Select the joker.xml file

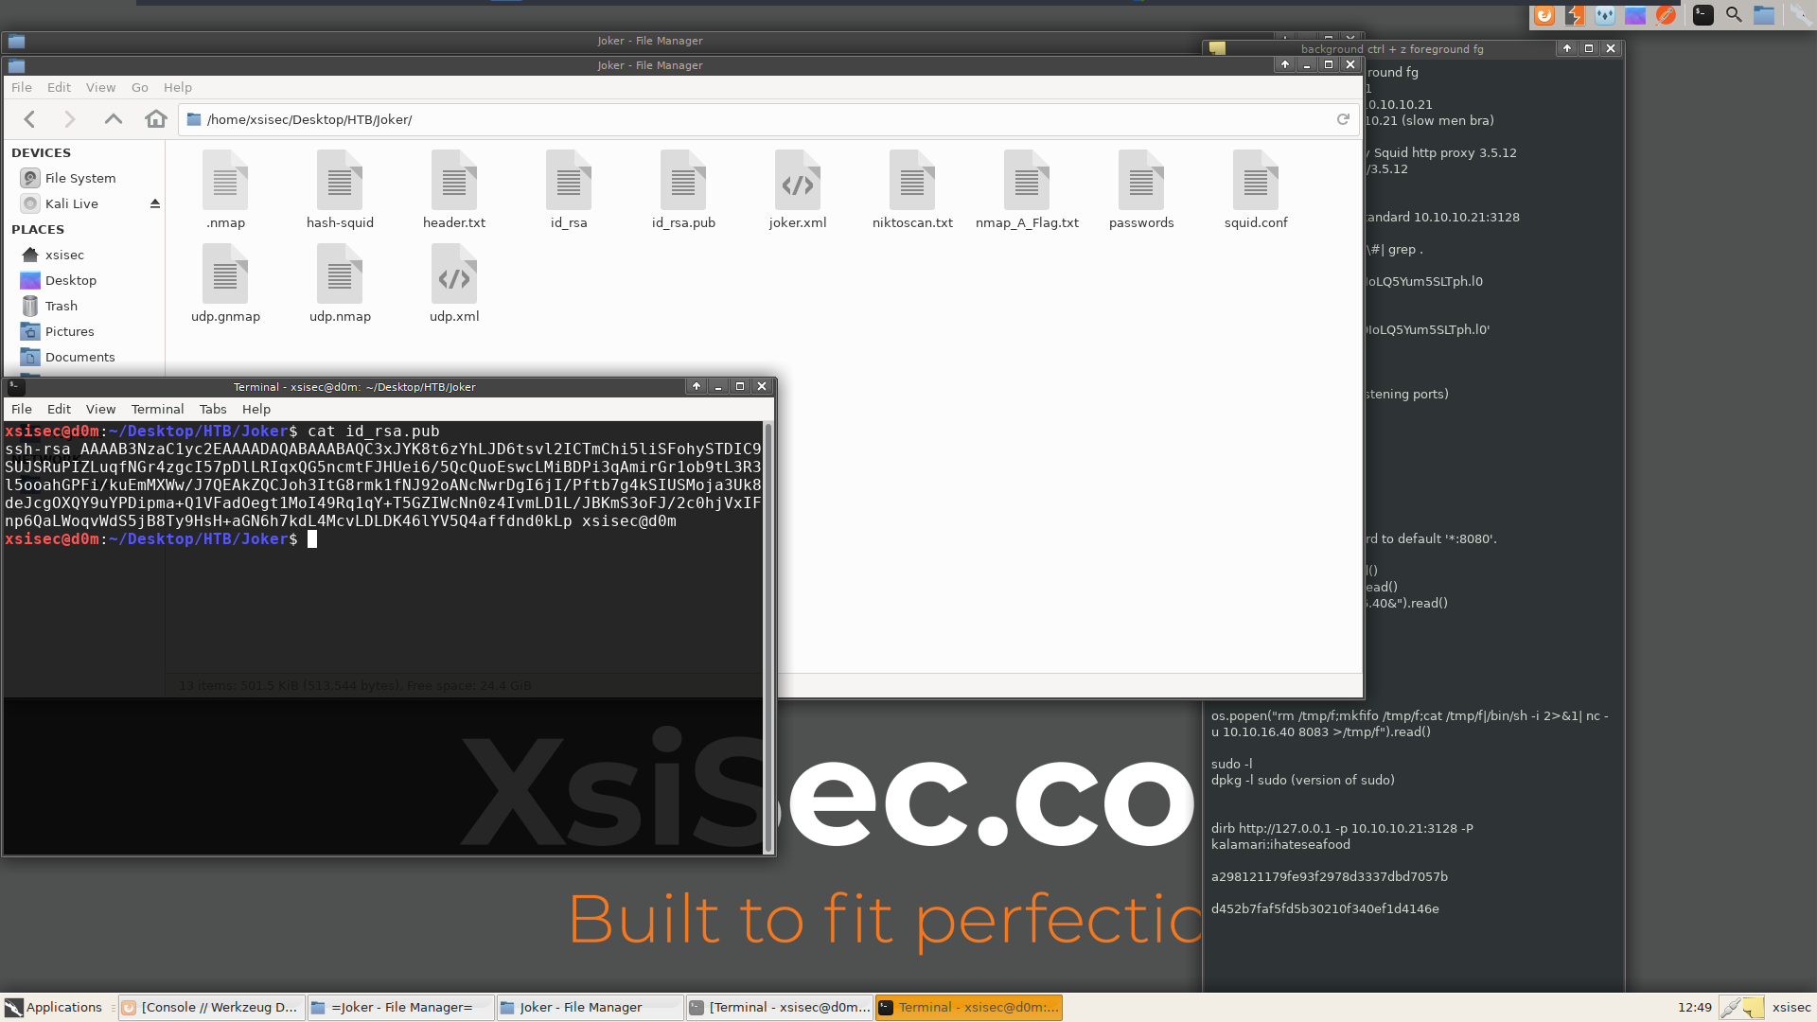pos(798,189)
